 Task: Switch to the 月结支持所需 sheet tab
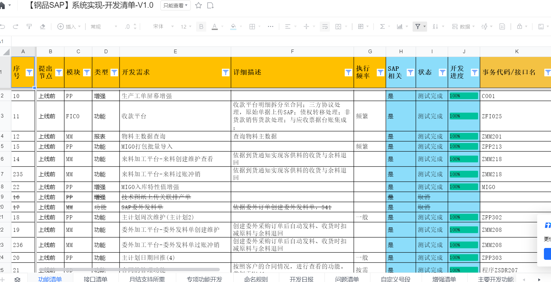(147, 279)
